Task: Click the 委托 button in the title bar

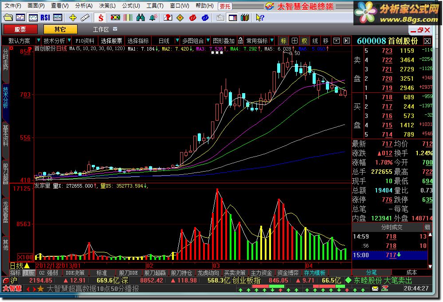Action: (225, 6)
